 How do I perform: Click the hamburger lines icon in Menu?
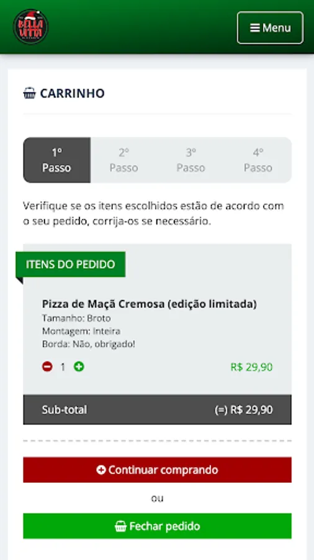coord(255,28)
